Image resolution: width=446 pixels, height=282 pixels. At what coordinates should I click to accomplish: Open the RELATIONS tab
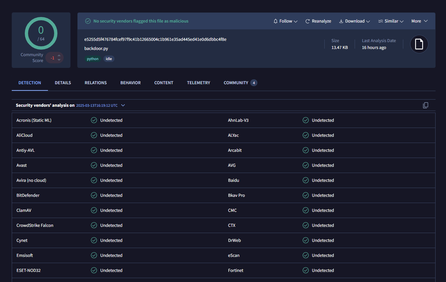pyautogui.click(x=96, y=83)
